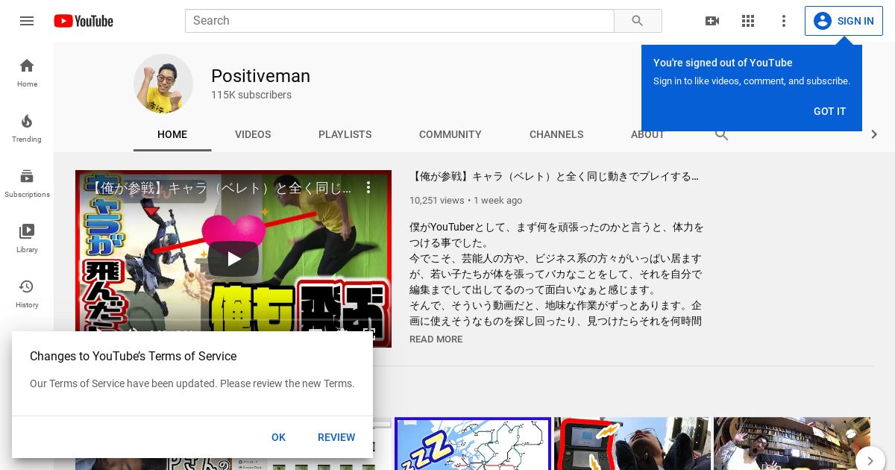
Task: Expand description with READ MORE
Action: tap(436, 339)
